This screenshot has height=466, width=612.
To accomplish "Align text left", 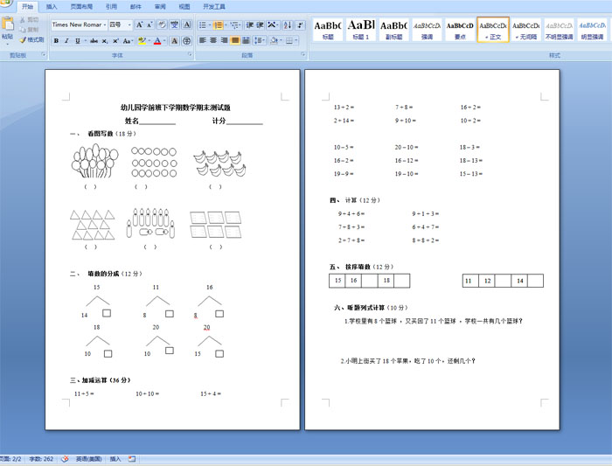I will (x=203, y=40).
